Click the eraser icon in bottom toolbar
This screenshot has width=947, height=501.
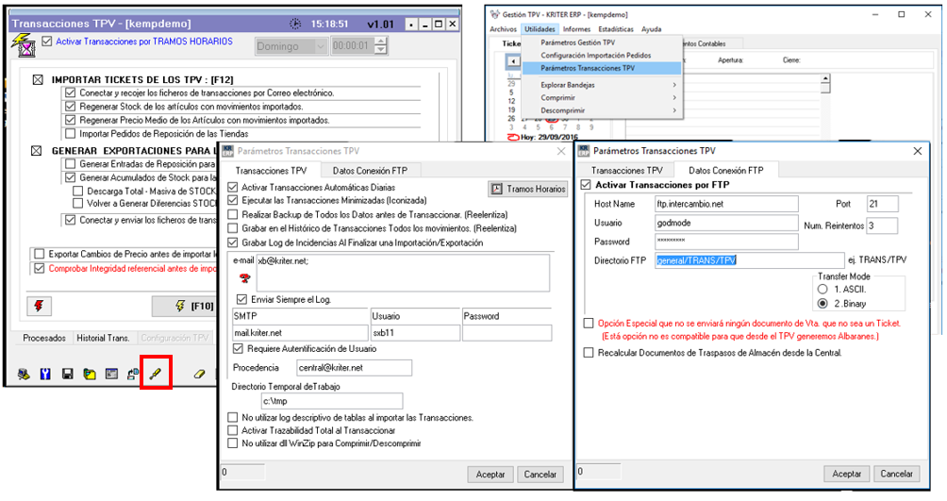(x=199, y=374)
